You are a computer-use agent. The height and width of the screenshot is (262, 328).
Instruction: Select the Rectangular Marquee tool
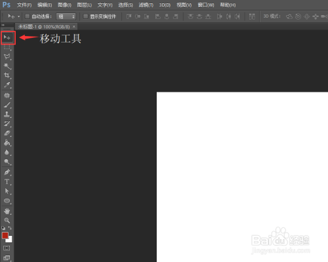coord(7,47)
